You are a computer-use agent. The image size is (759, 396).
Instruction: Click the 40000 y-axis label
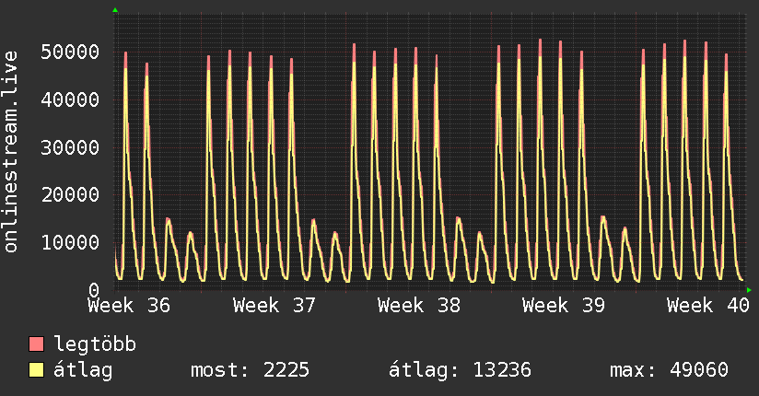70,99
